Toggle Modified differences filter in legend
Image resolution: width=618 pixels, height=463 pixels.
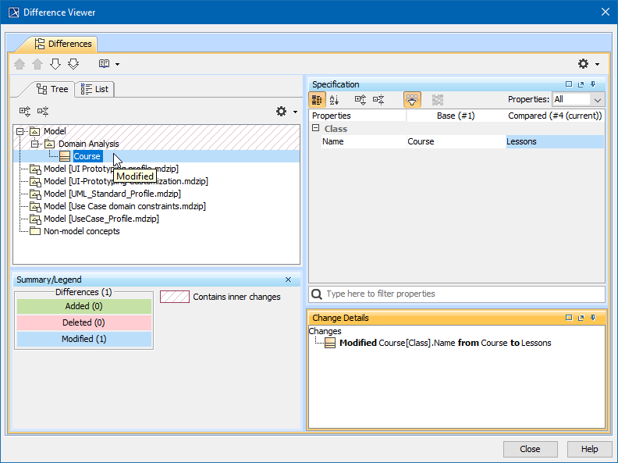(x=84, y=339)
